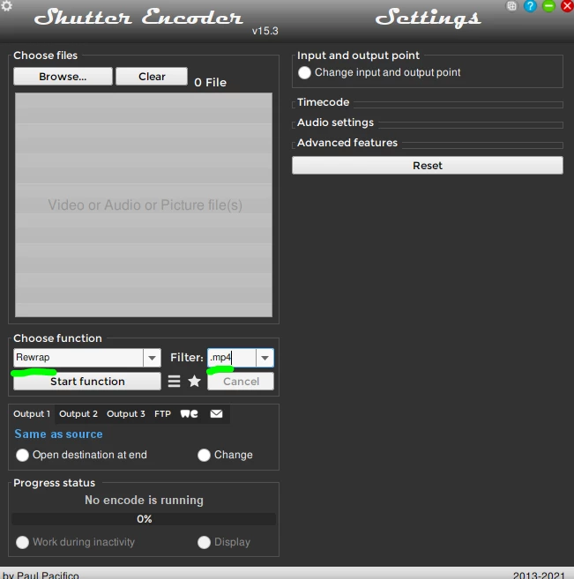Click in the Filter .mp4 text field
The image size is (574, 579).
pos(232,358)
